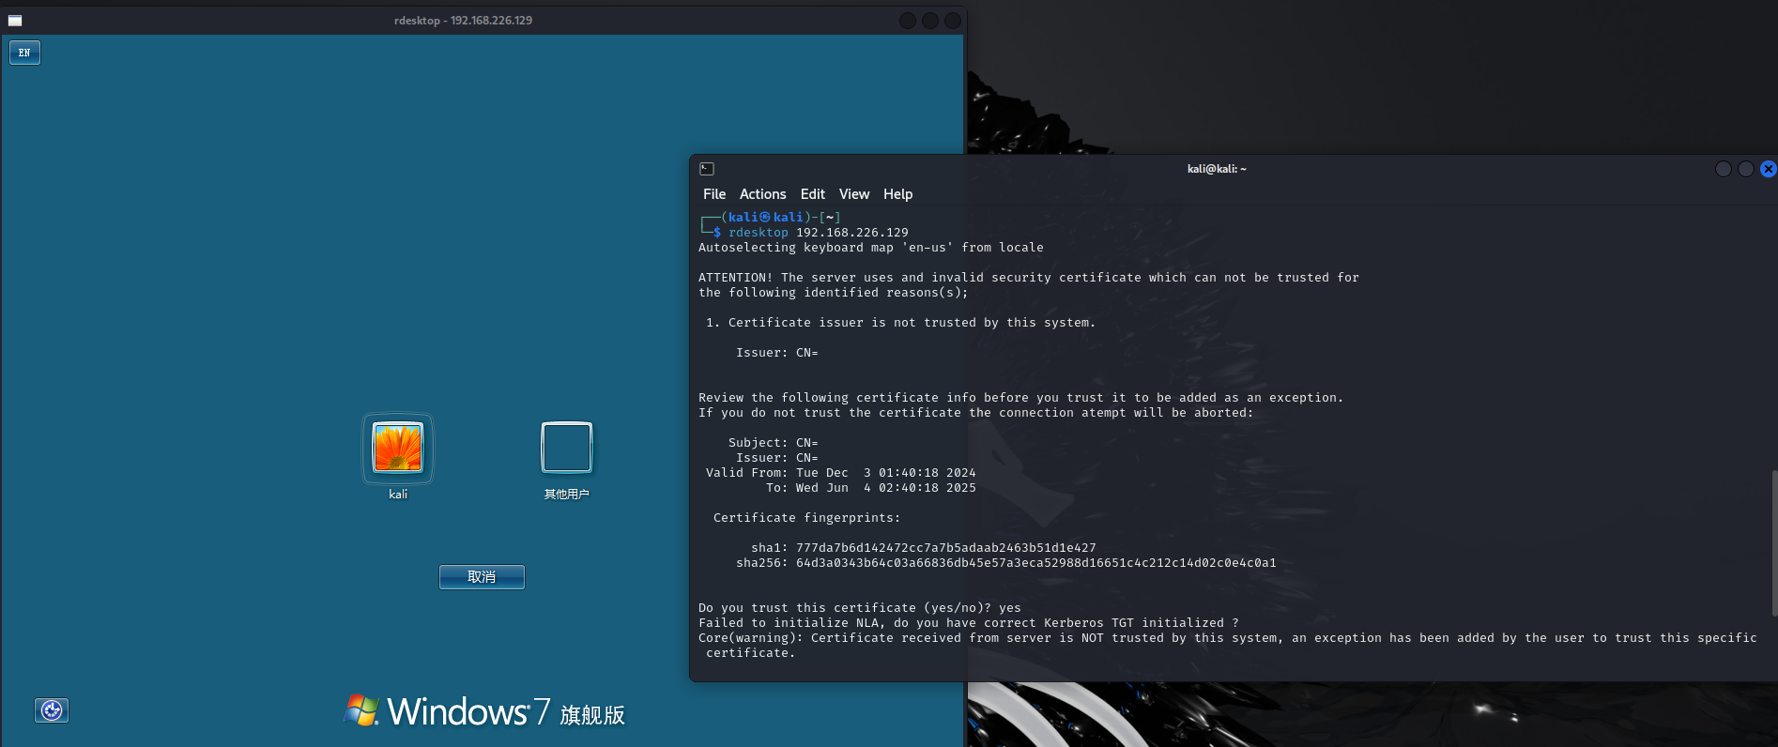The image size is (1778, 747).
Task: Open the File menu in terminal
Action: point(714,194)
